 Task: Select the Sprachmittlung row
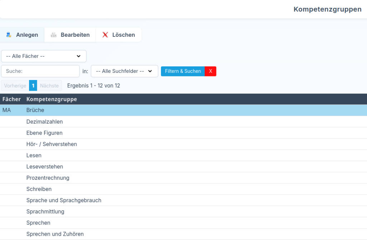click(x=45, y=211)
